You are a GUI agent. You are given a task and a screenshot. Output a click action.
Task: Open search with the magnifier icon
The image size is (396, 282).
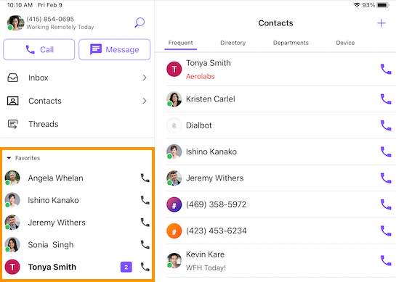tap(140, 22)
